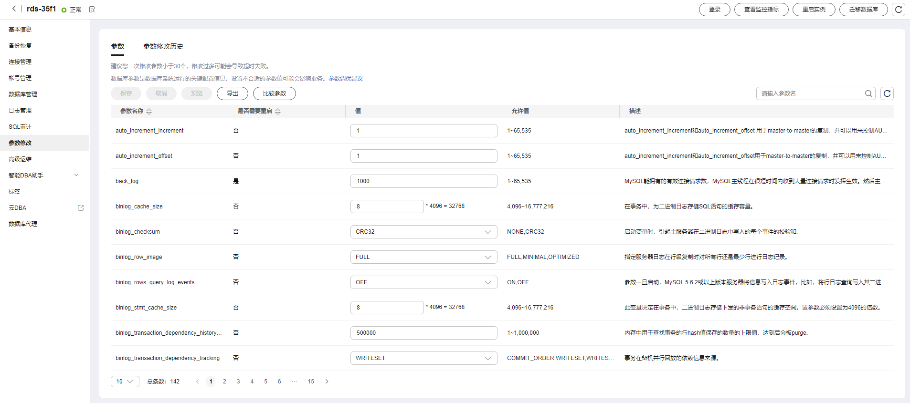Switch to the 参数修改历史 tab
The height and width of the screenshot is (403, 910).
click(x=163, y=46)
